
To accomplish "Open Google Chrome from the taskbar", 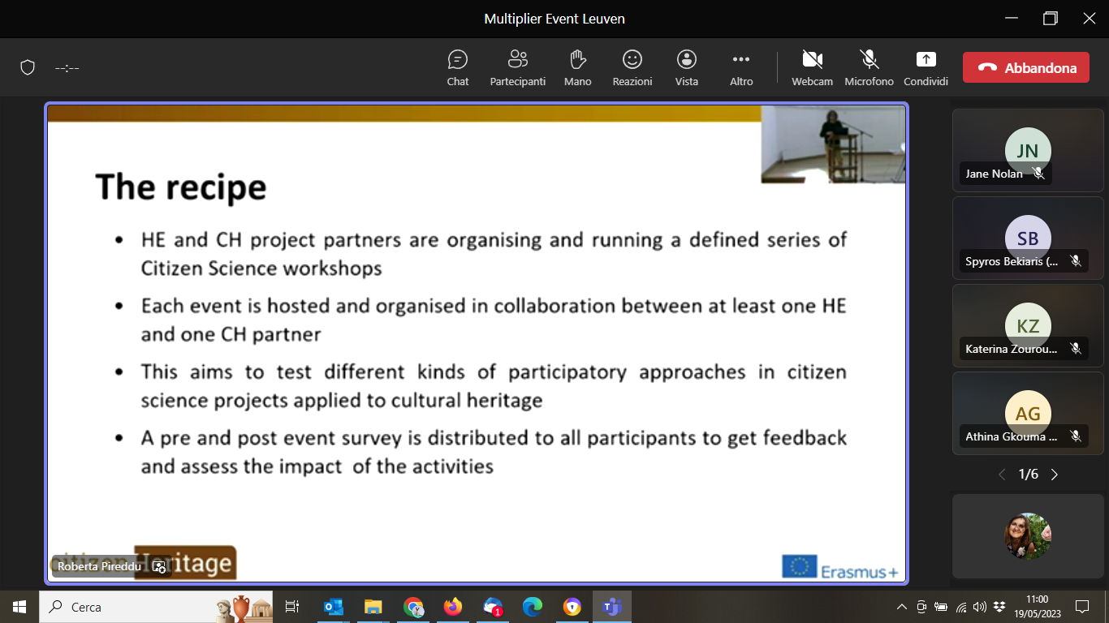I will click(x=413, y=607).
